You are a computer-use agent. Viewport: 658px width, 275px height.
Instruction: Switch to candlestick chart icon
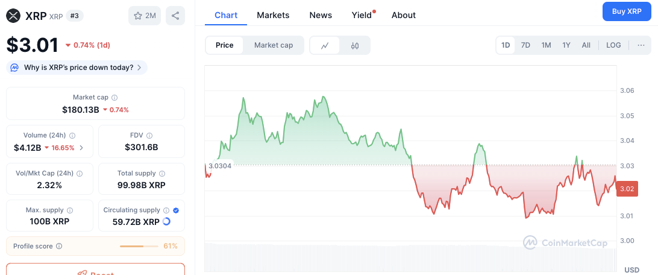[x=354, y=45]
